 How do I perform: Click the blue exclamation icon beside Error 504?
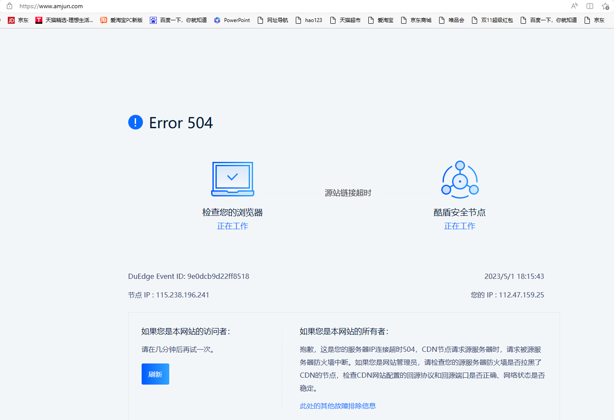pyautogui.click(x=135, y=122)
